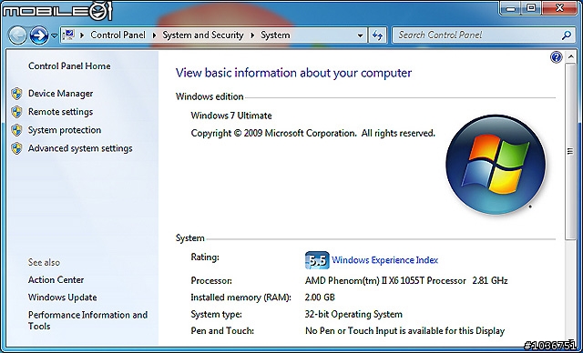
Task: Click the scrollbar up arrow
Action: pyautogui.click(x=570, y=56)
